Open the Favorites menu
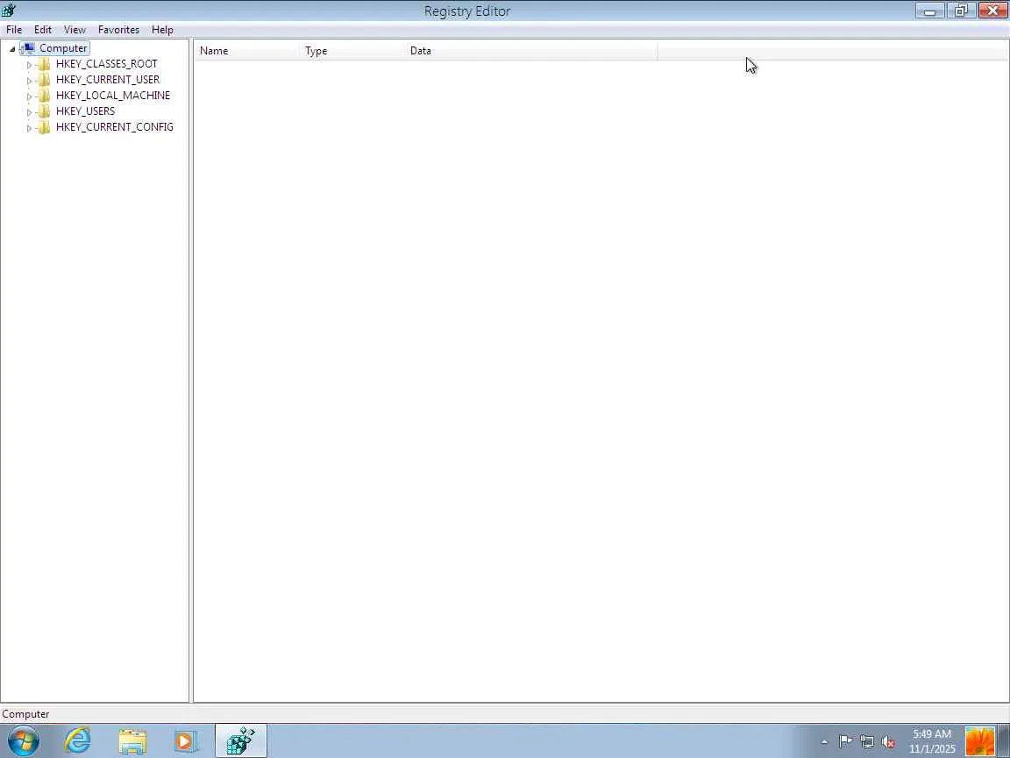Screen dimensions: 1010x758 pos(118,30)
